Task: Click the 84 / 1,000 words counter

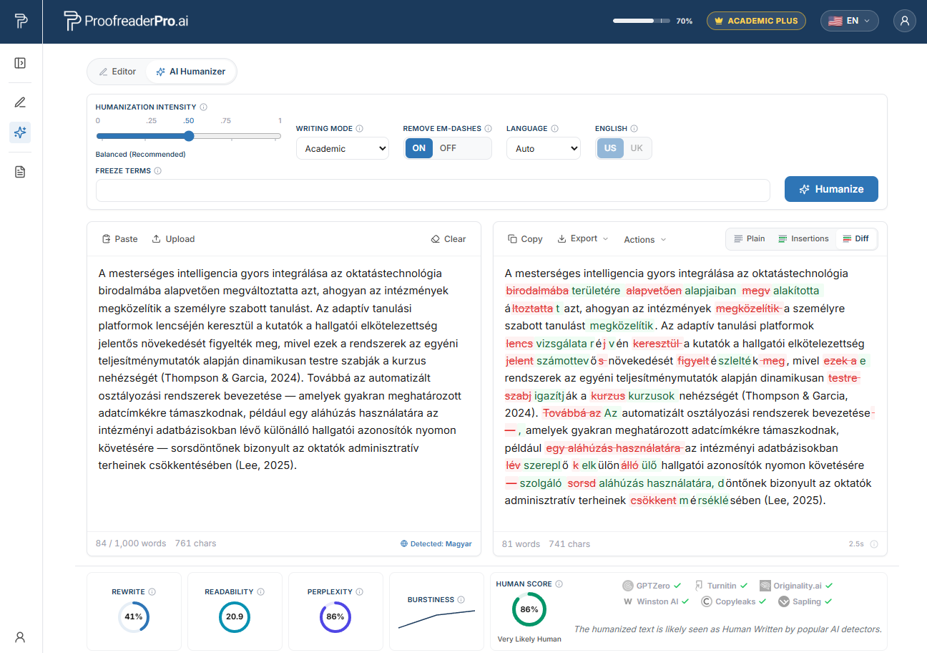Action: tap(131, 543)
